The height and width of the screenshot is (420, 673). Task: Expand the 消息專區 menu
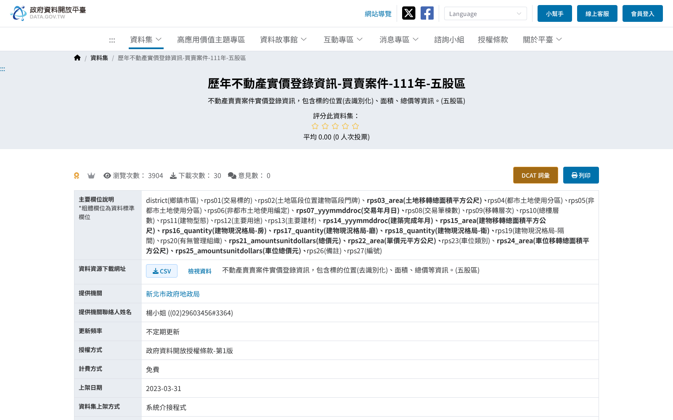pyautogui.click(x=399, y=39)
